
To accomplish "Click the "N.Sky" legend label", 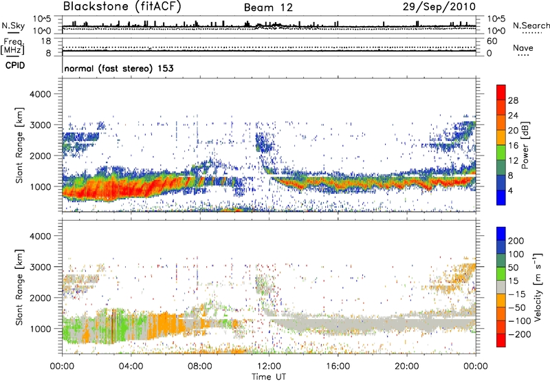I will pyautogui.click(x=13, y=26).
